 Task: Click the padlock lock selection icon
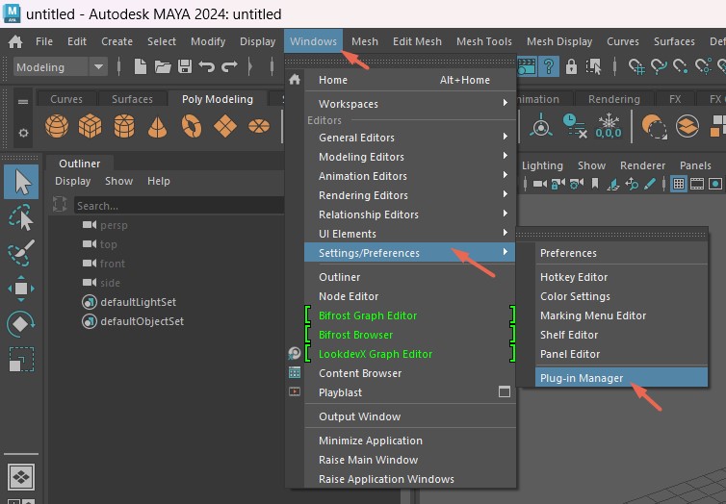coord(571,66)
